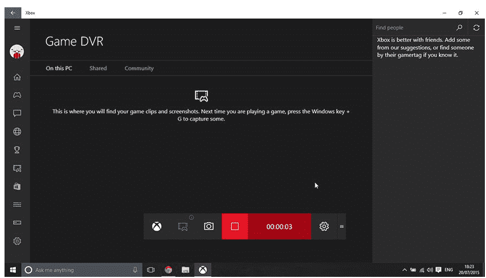This screenshot has width=486, height=278.
Task: Open Game bar settings gear
Action: (x=324, y=226)
